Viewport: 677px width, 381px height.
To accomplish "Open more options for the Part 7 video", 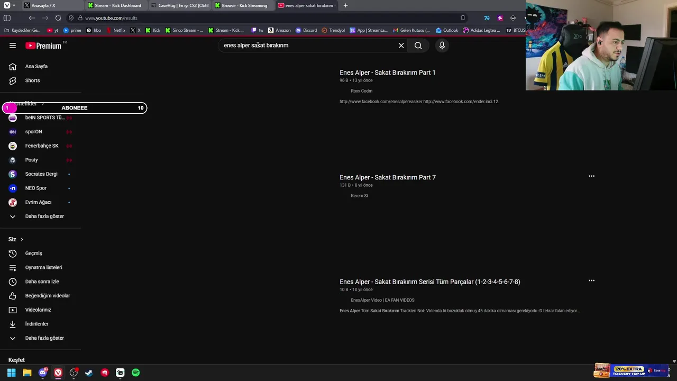I will pyautogui.click(x=591, y=176).
